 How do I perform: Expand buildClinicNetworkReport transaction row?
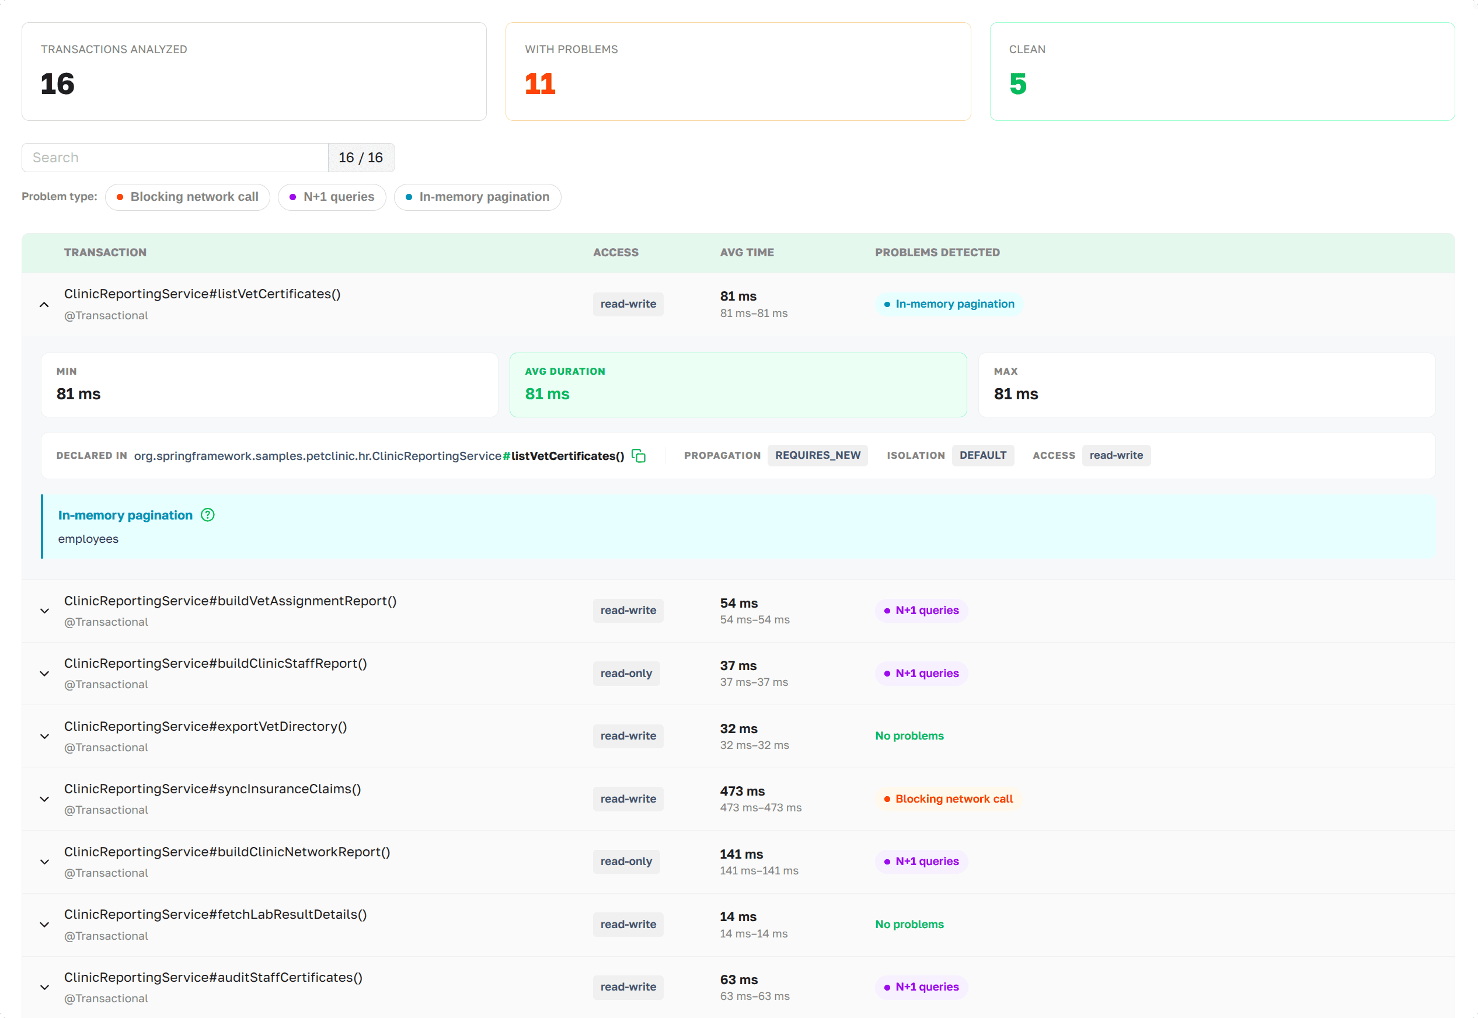pyautogui.click(x=44, y=862)
